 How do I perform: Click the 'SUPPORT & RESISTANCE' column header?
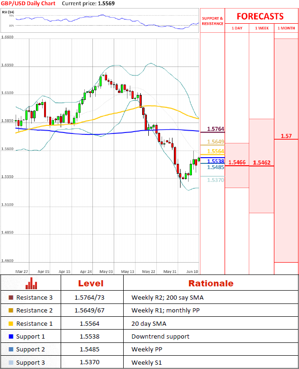click(x=213, y=21)
